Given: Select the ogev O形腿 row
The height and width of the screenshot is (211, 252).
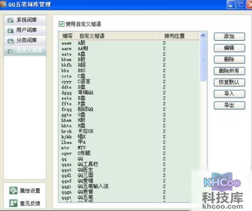Looking at the screenshot, I should click(x=129, y=153).
